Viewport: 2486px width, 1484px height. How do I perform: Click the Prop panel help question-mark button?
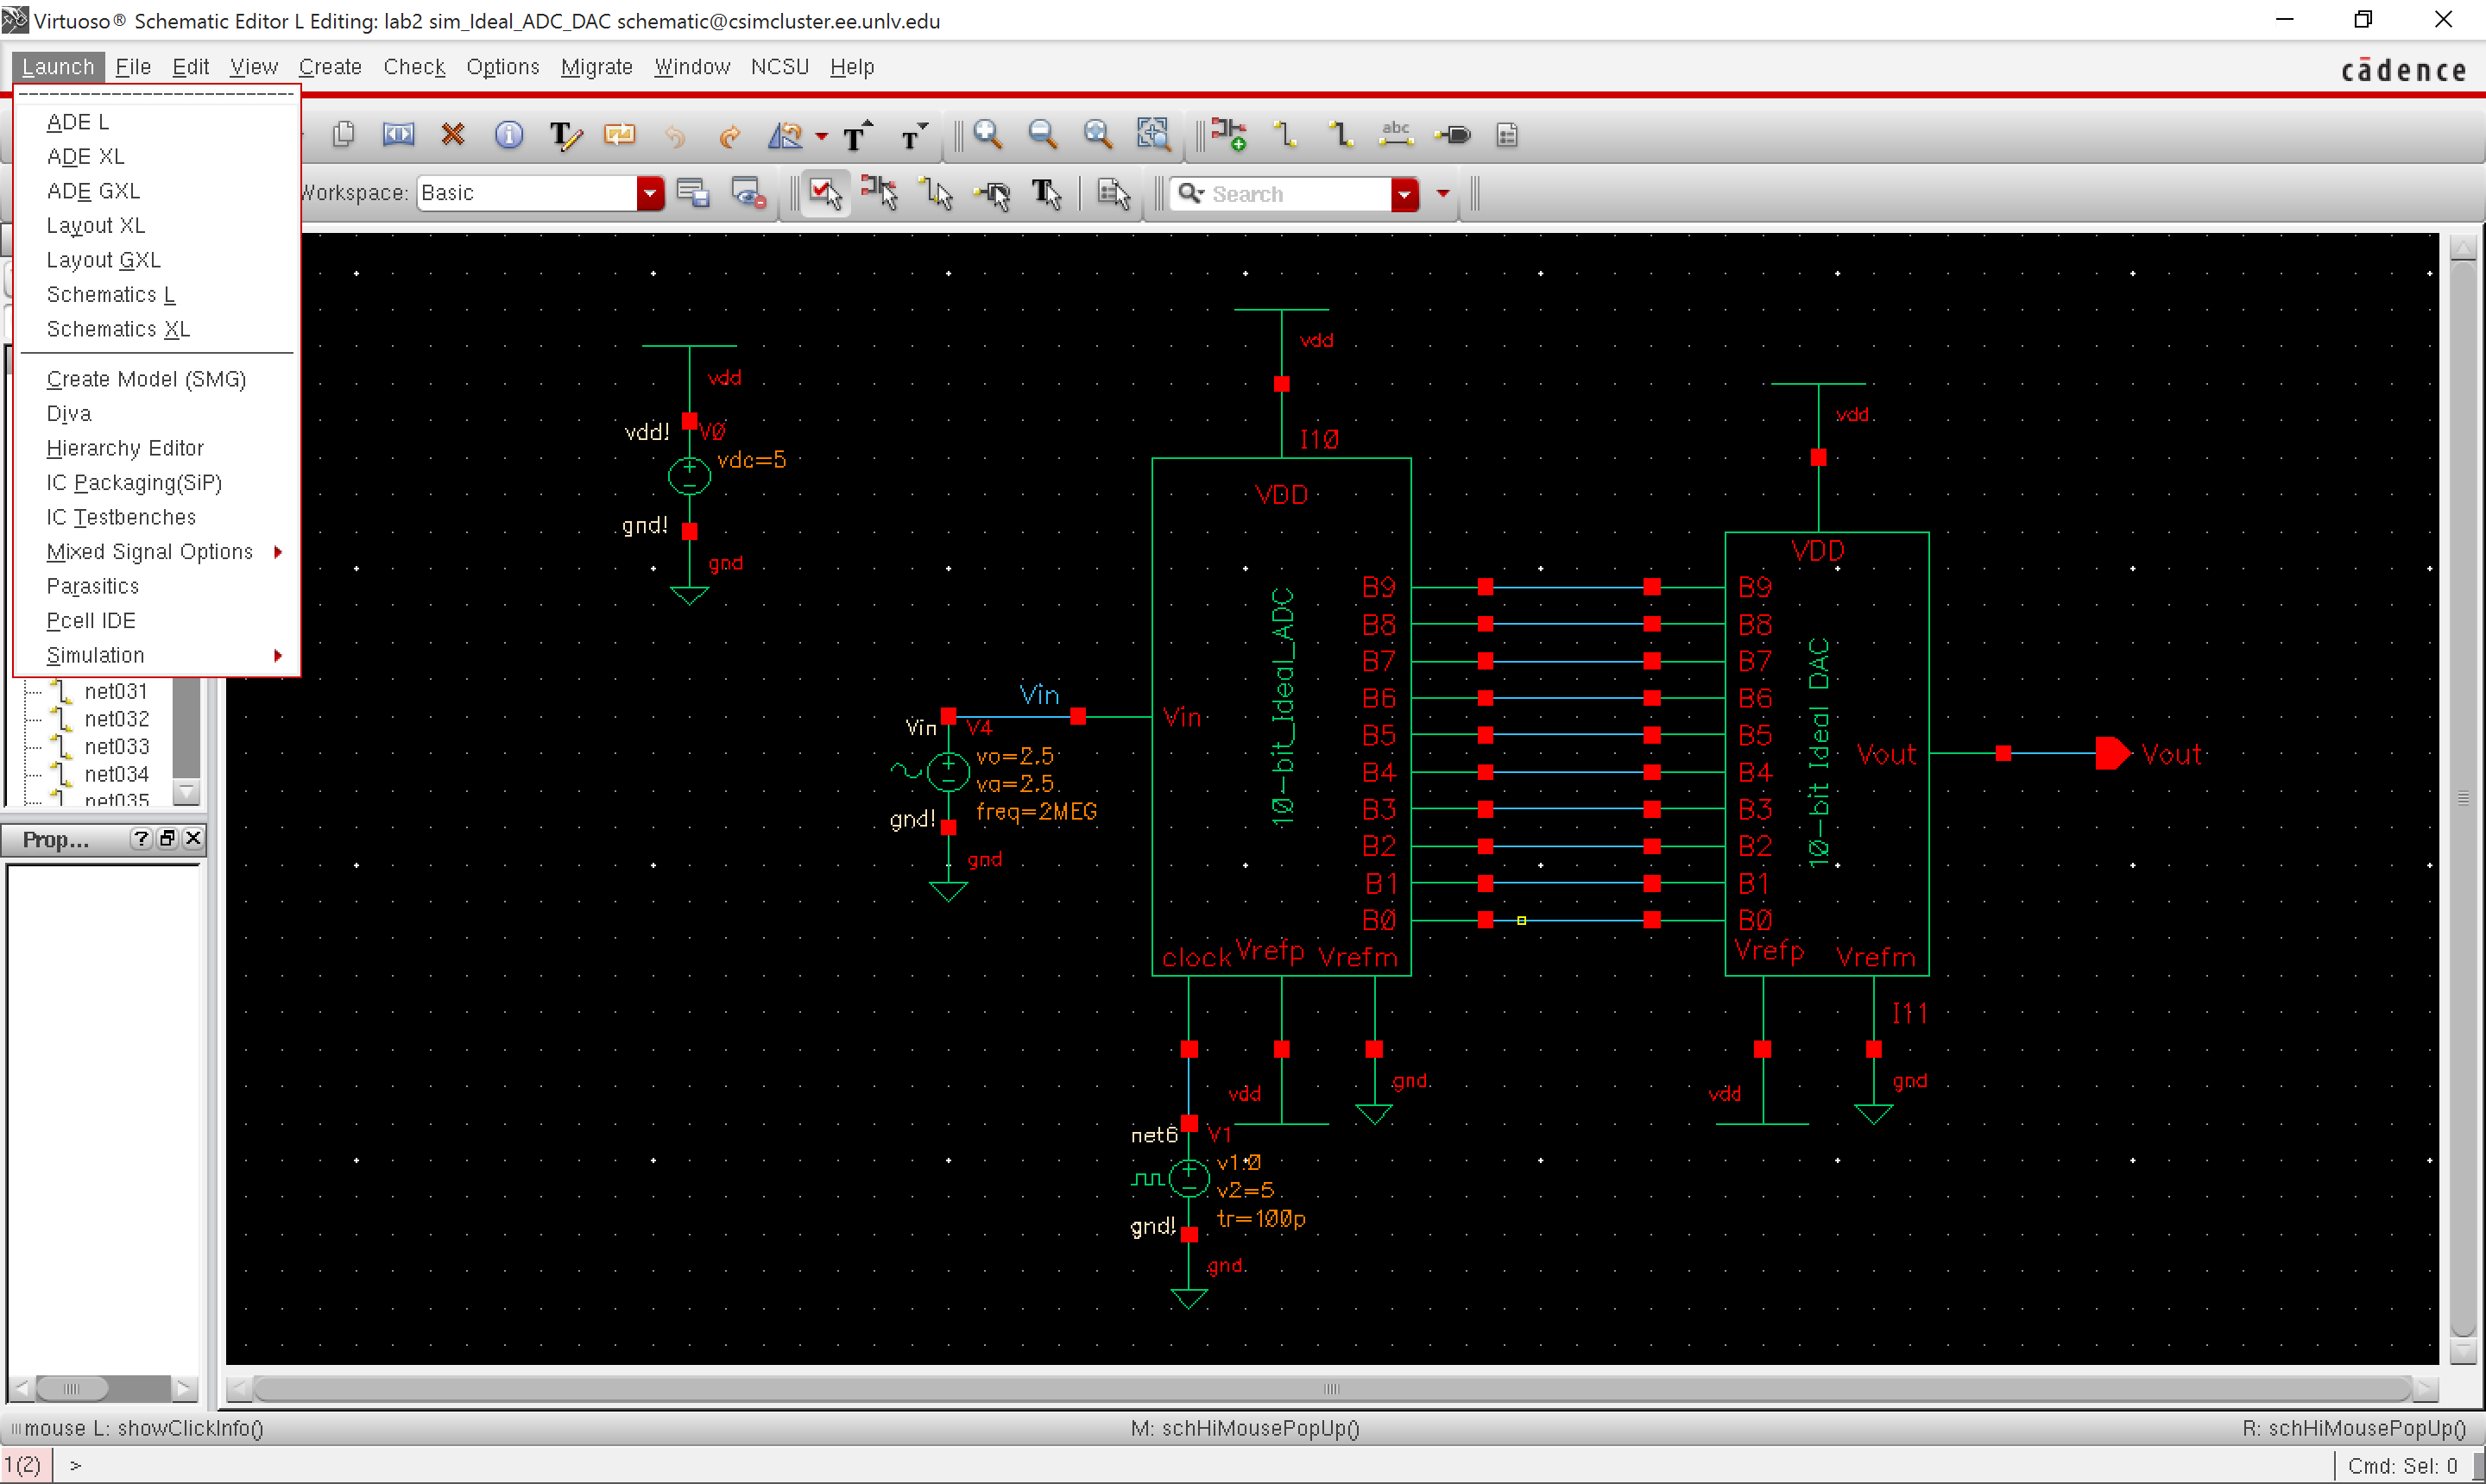click(x=141, y=838)
